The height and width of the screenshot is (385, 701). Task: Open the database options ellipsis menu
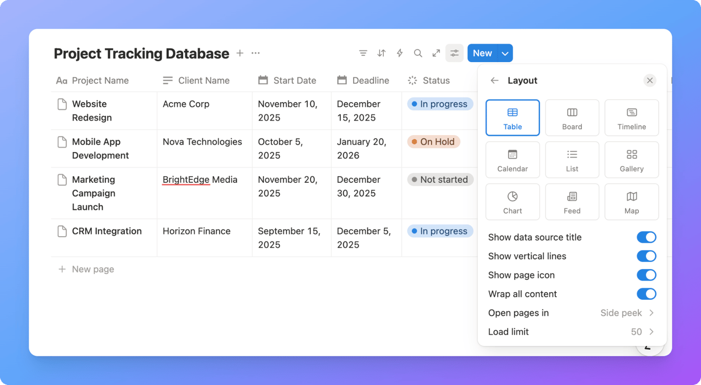(x=256, y=53)
